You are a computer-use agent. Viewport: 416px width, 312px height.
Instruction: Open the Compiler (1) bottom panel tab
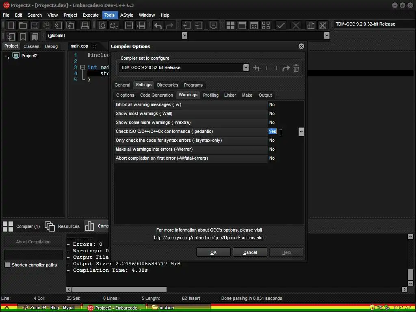[x=22, y=226]
